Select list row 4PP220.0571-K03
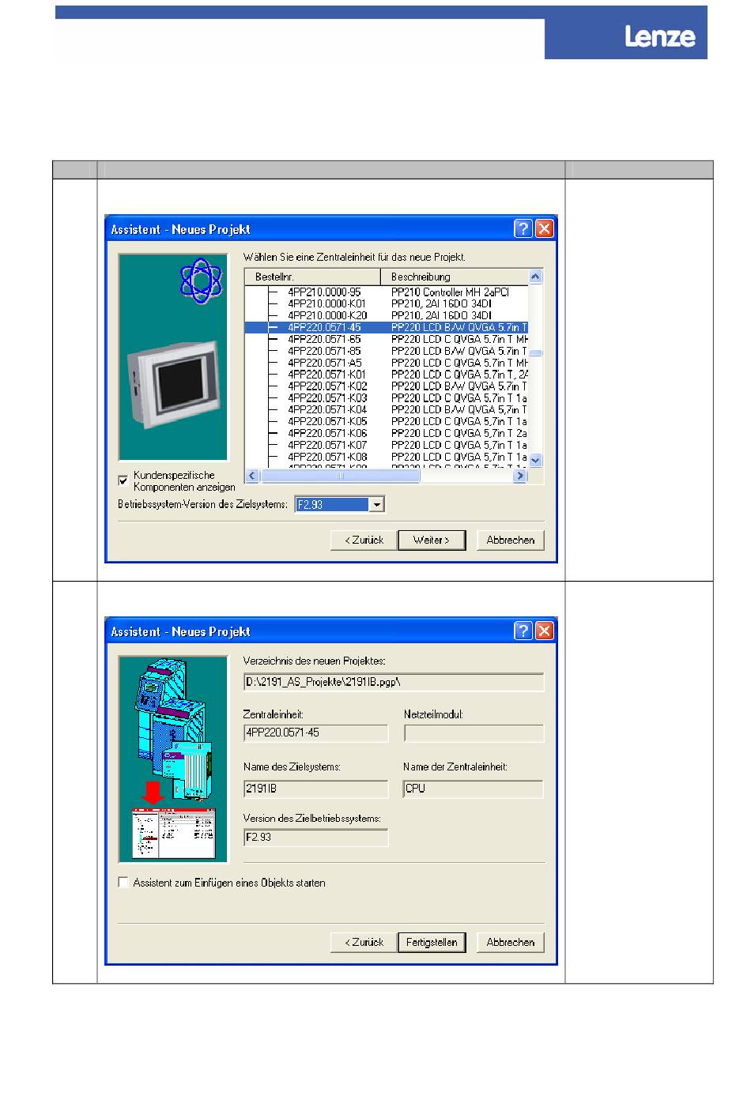 (386, 398)
